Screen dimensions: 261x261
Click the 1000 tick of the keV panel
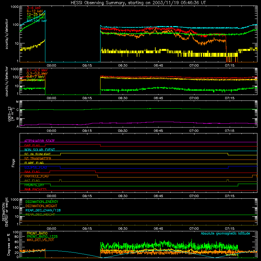click(14, 7)
